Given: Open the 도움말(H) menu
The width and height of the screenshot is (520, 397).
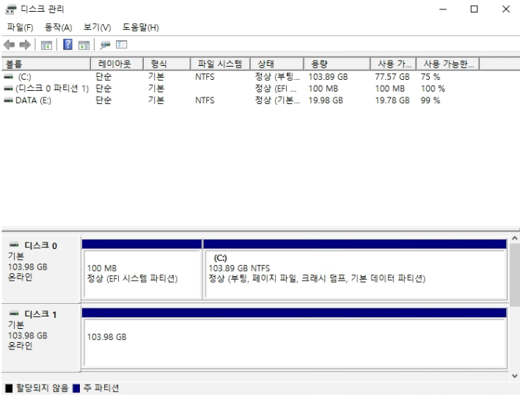Looking at the screenshot, I should (141, 27).
